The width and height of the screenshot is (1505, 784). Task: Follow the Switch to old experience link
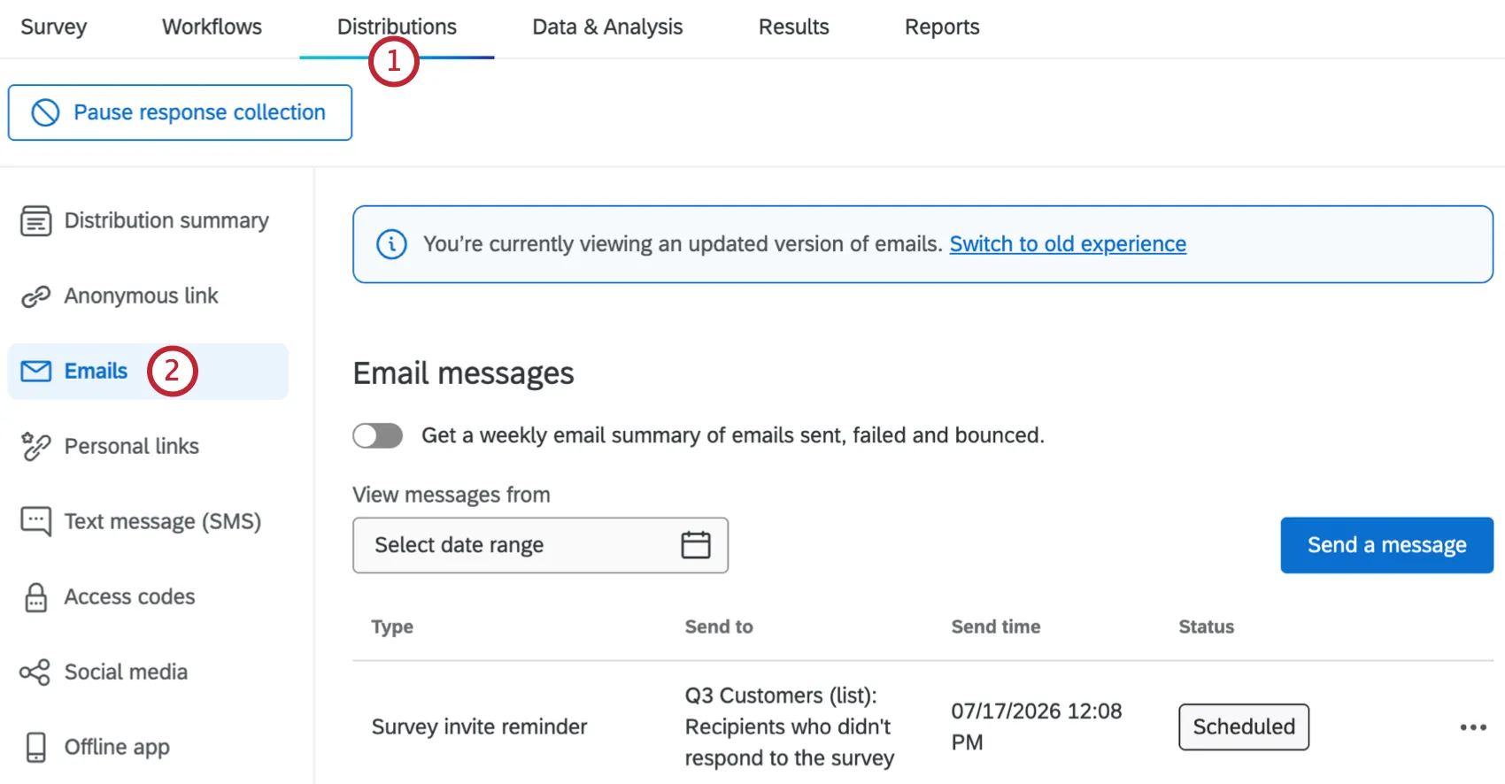pyautogui.click(x=1068, y=244)
